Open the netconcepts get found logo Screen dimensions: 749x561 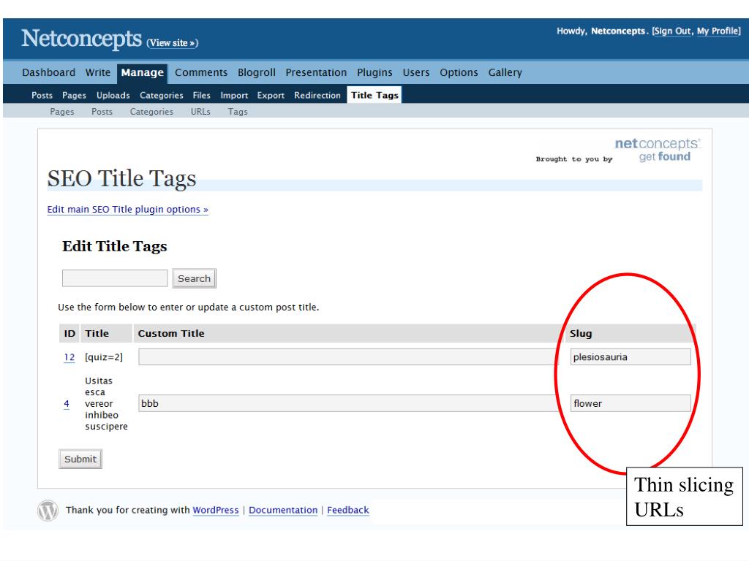click(658, 150)
